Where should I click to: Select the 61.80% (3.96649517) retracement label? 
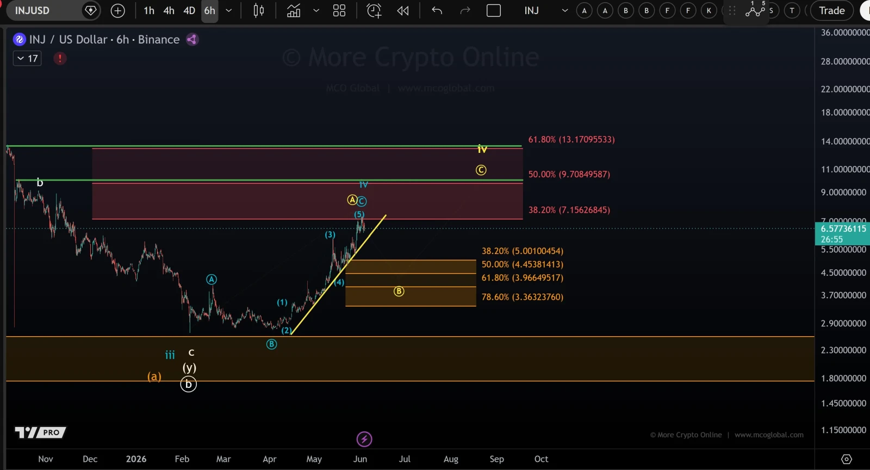coord(523,277)
